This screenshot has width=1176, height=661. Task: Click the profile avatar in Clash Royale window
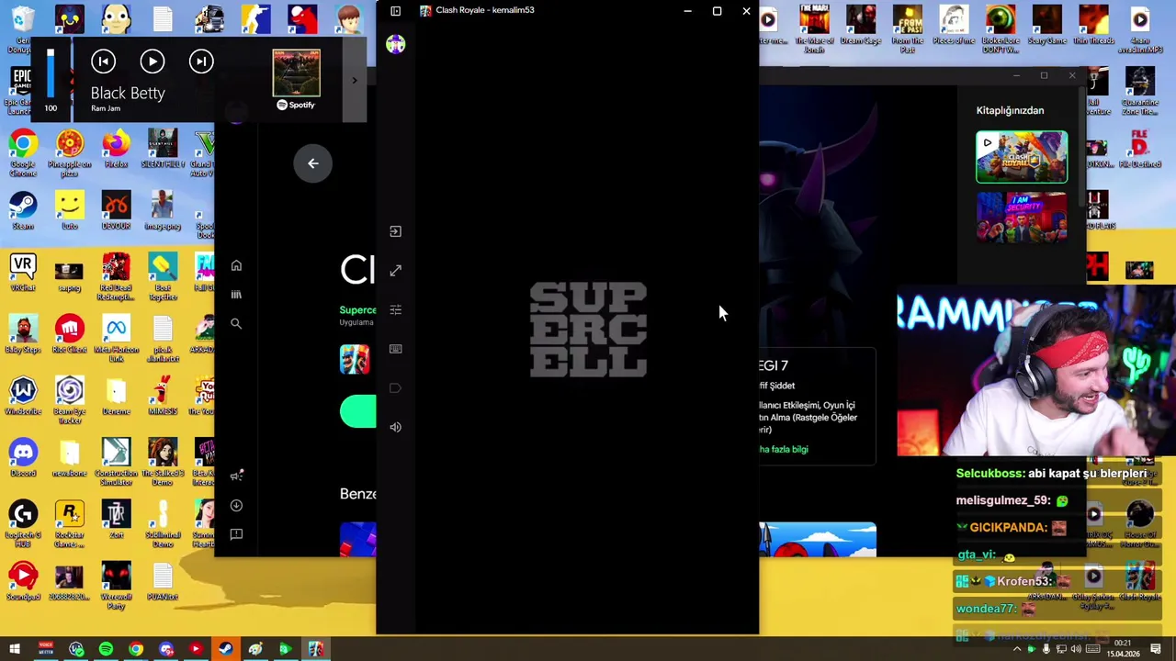click(x=395, y=44)
